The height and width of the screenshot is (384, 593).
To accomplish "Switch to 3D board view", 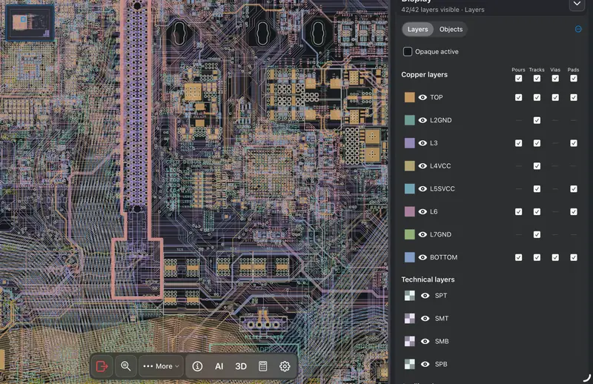I will point(241,366).
